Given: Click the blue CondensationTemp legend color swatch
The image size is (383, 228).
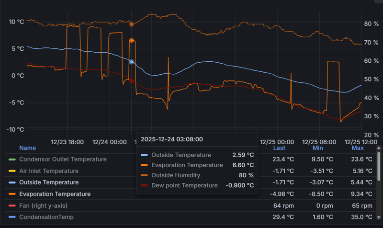Looking at the screenshot, I should click(12, 217).
